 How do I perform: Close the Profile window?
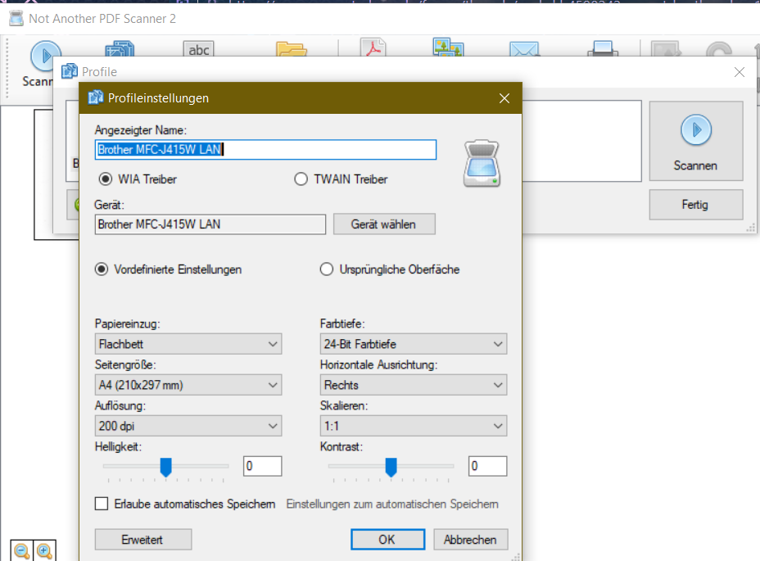point(740,72)
